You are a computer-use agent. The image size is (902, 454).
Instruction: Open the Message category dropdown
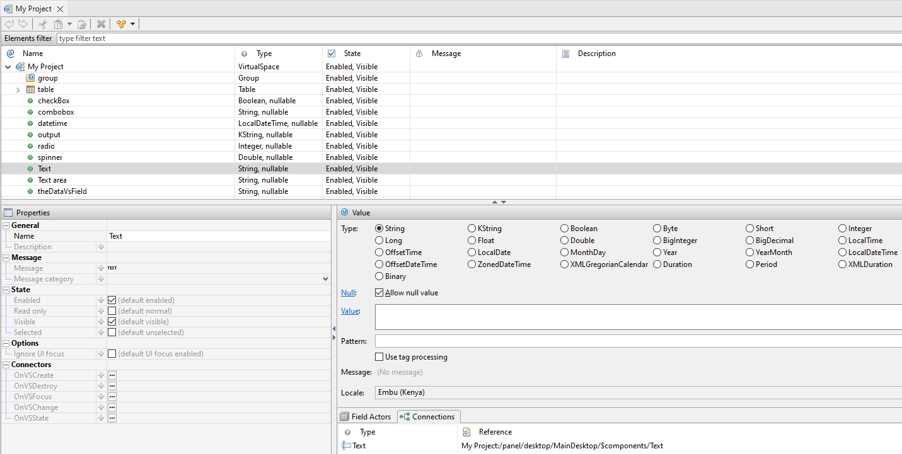click(325, 279)
